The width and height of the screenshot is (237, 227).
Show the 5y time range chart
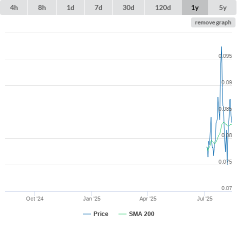(222, 7)
